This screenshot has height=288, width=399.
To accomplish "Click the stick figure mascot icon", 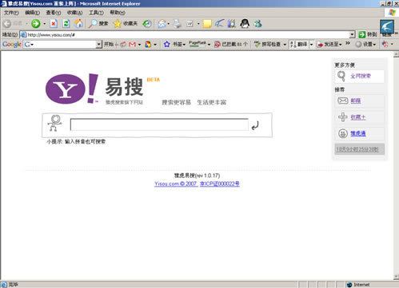I will tap(54, 123).
